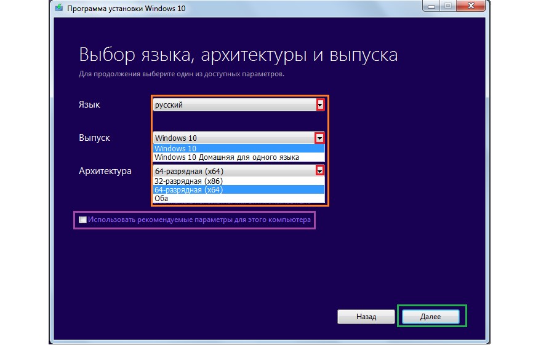
Task: Toggle the recommended parameters checkbox
Action: pos(82,220)
